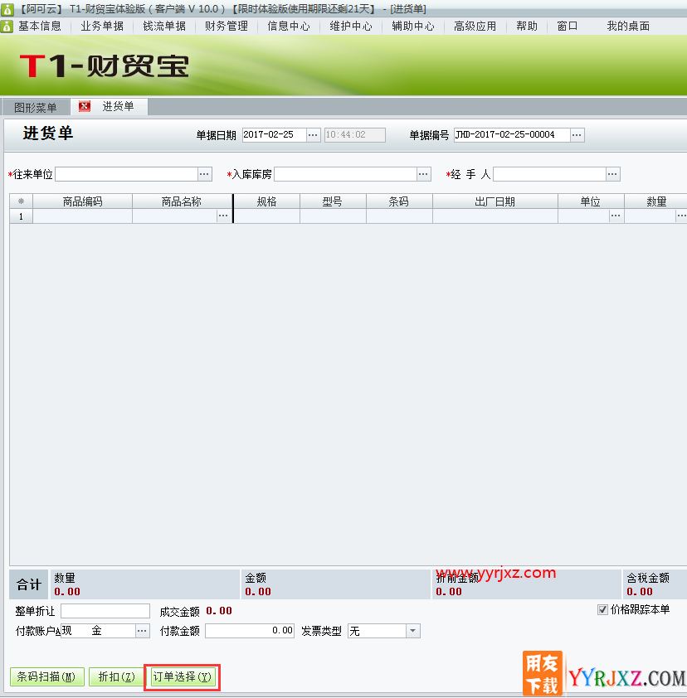The image size is (687, 698).
Task: Click the 出厂日期 cell in row 1
Action: (x=495, y=216)
